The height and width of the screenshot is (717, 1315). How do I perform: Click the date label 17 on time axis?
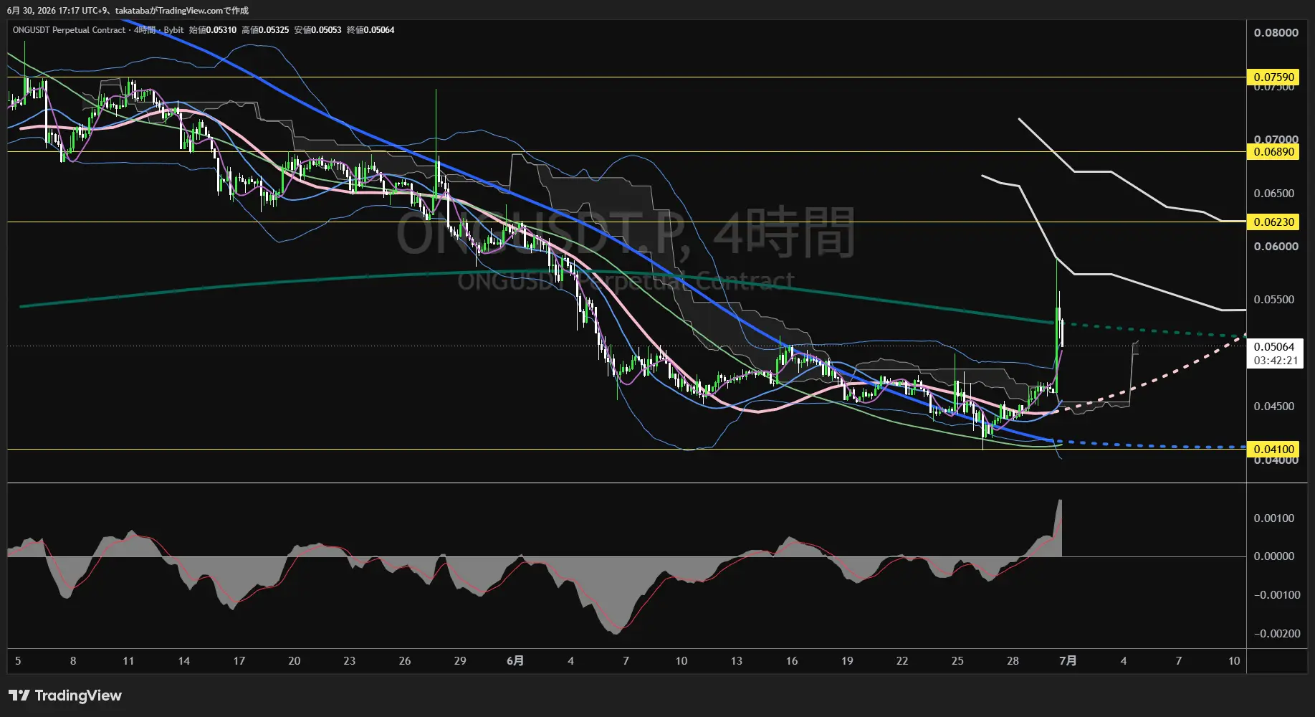pyautogui.click(x=239, y=661)
